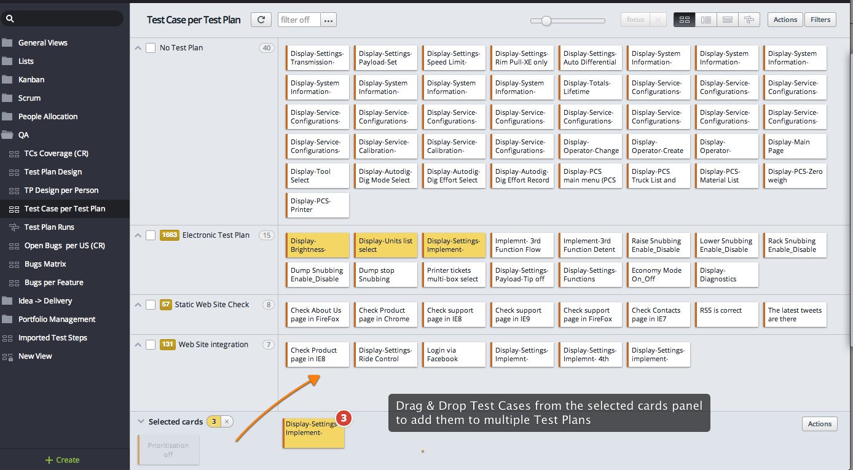Click the refresh icon next to Test Case per Test Plan
Viewport: 853px width, 470px height.
[x=261, y=19]
